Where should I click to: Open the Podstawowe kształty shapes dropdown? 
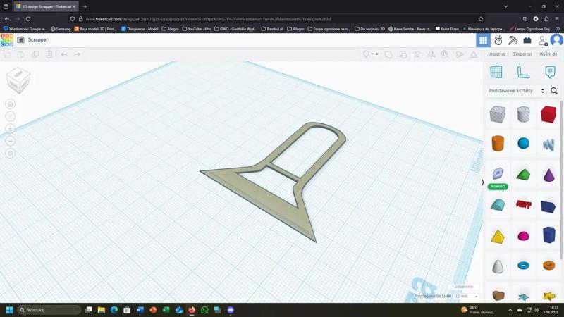coord(517,91)
